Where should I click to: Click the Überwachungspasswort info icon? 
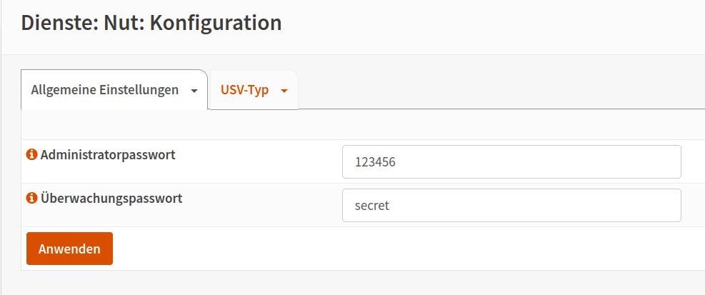point(31,198)
